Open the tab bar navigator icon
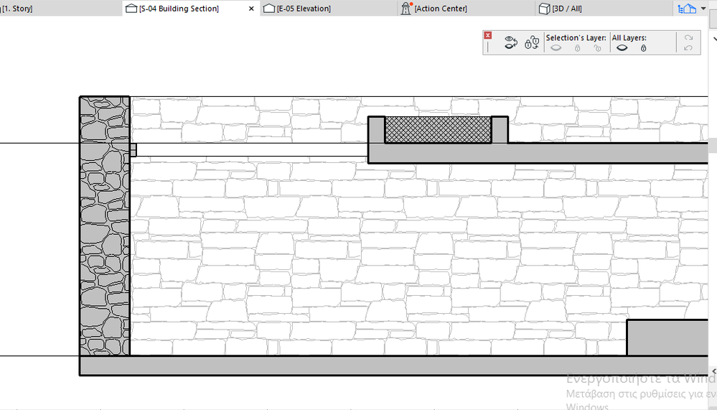The width and height of the screenshot is (717, 410). (687, 8)
